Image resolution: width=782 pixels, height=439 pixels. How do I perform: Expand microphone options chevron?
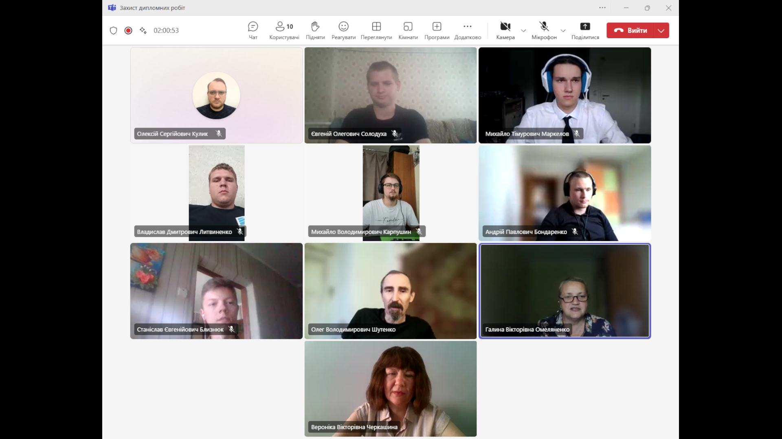563,30
